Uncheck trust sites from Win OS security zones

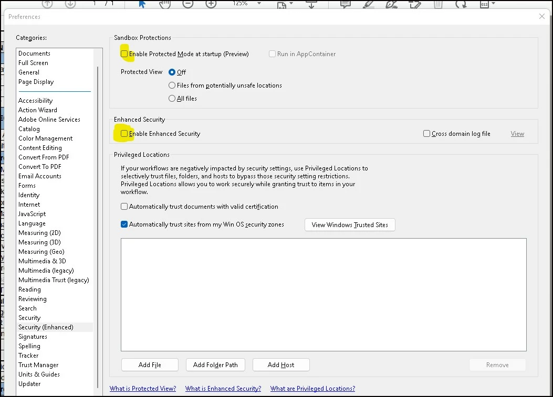(124, 224)
